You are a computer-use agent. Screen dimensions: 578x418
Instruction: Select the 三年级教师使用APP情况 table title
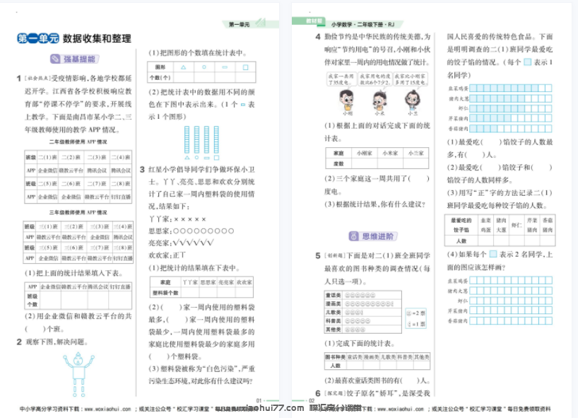78,212
